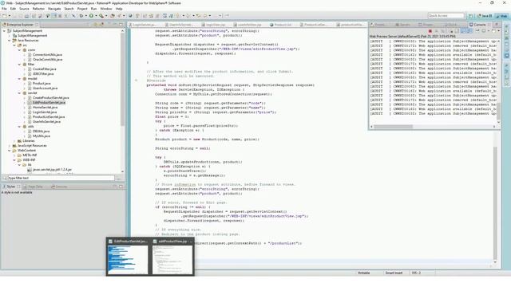Open the Run button dropdown arrow
The width and height of the screenshot is (511, 287).
(96, 16)
